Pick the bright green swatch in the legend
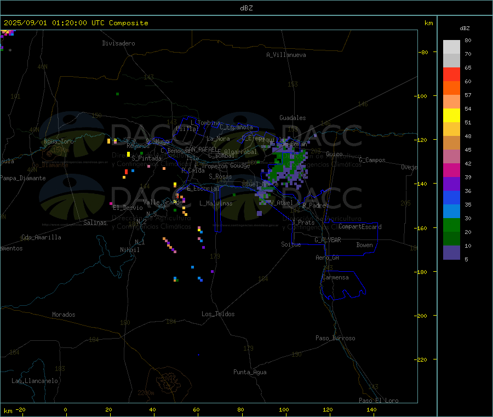The image size is (493, 417). (x=451, y=225)
